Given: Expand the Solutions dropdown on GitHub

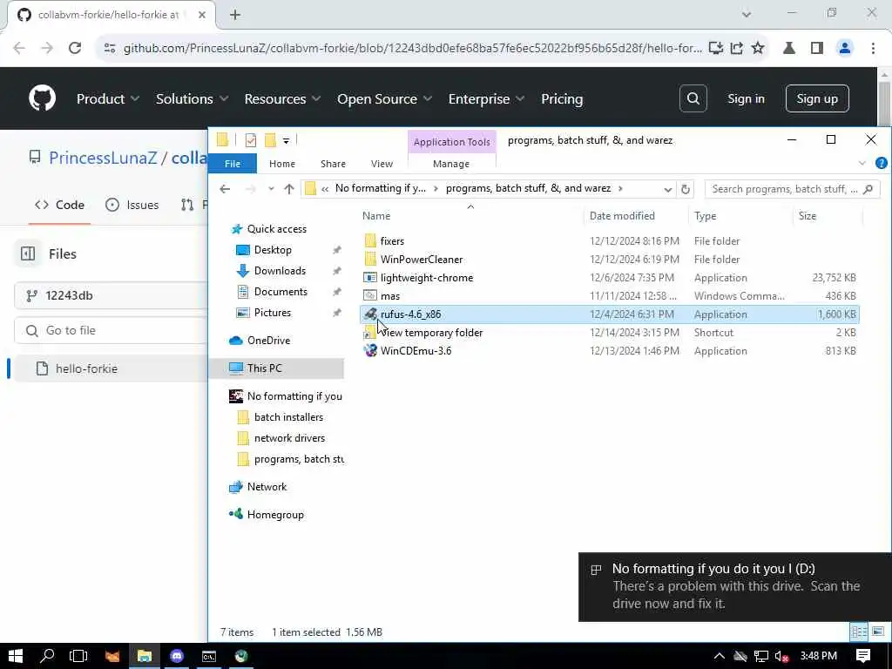Looking at the screenshot, I should tap(193, 99).
